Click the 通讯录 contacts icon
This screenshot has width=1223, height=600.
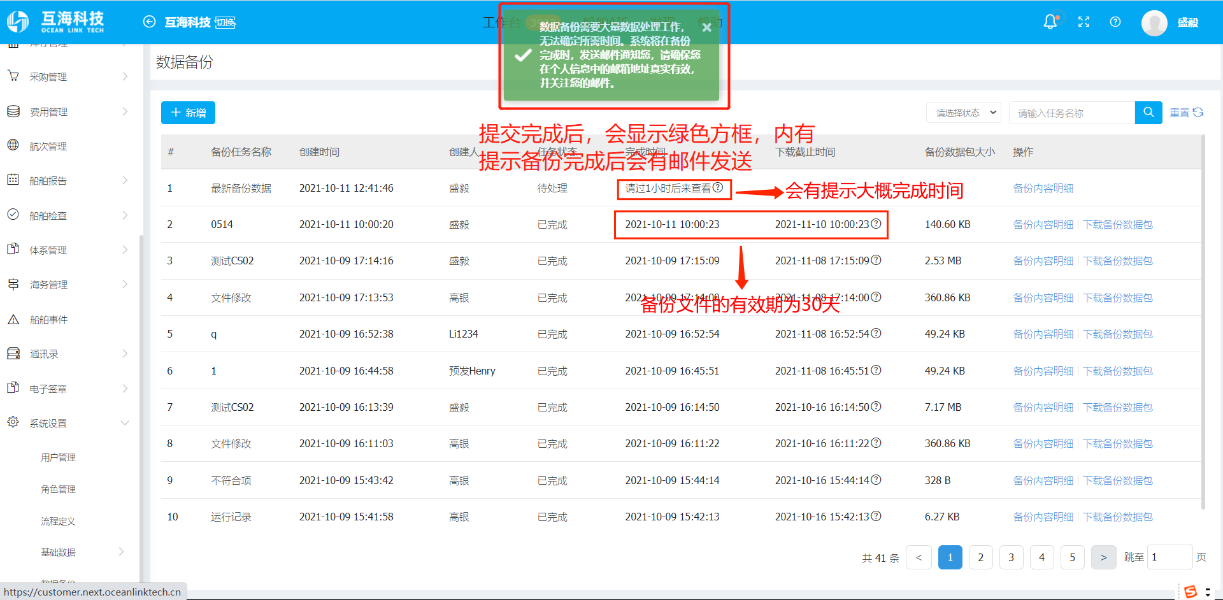pyautogui.click(x=13, y=354)
